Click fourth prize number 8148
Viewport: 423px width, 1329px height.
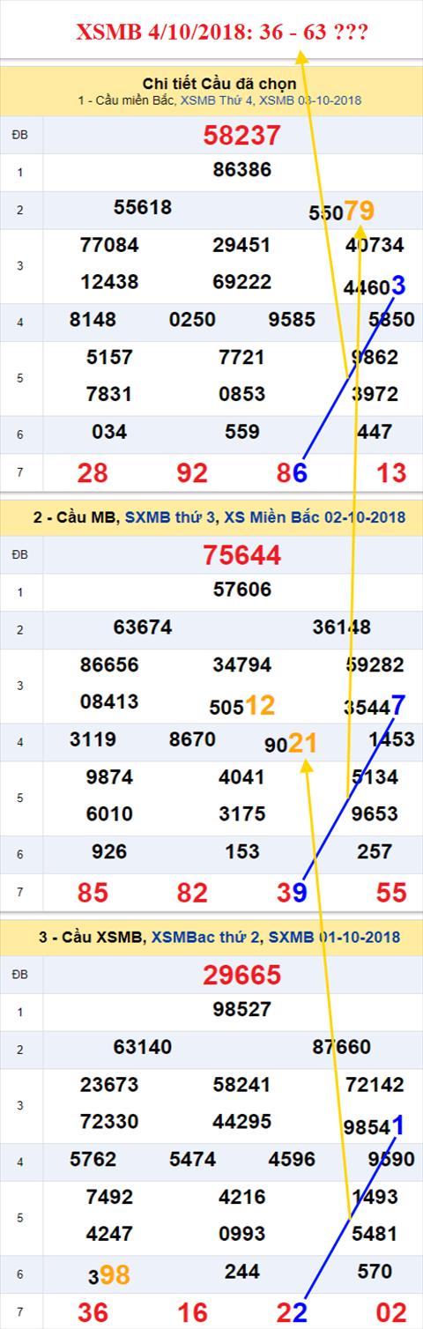coord(93,320)
